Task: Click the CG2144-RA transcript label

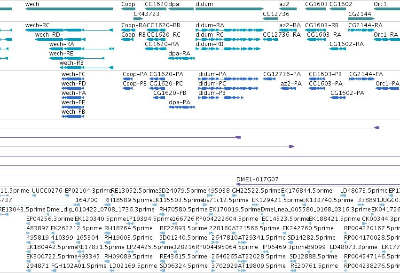Action: [365, 25]
